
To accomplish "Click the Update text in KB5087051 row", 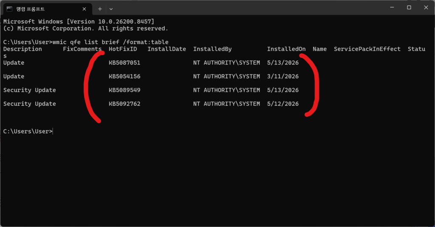I will coord(14,63).
